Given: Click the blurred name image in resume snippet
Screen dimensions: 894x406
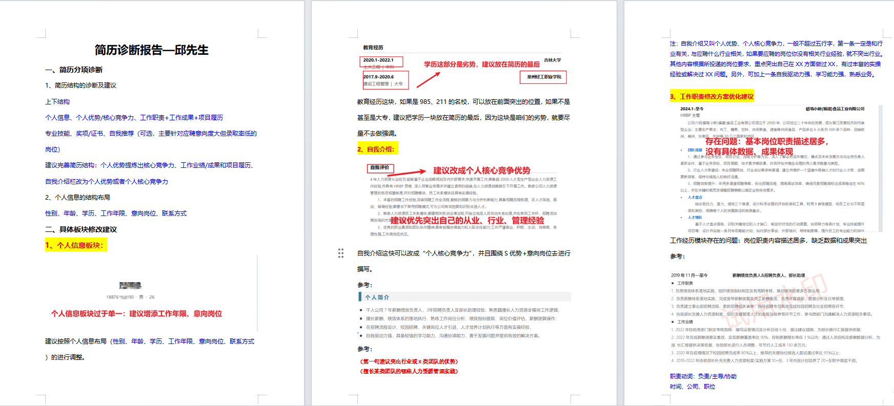Looking at the screenshot, I should pyautogui.click(x=130, y=286).
